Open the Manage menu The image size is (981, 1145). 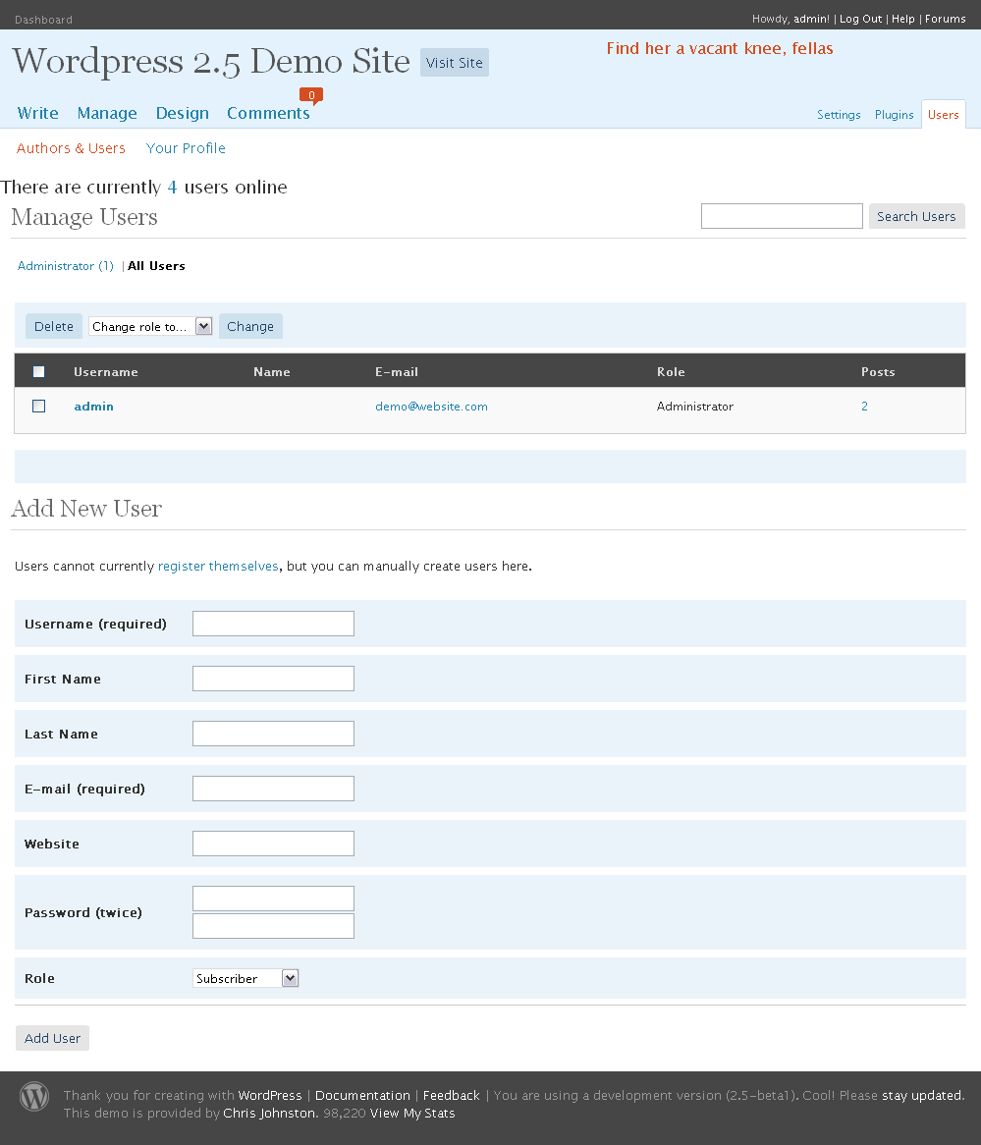[x=107, y=113]
